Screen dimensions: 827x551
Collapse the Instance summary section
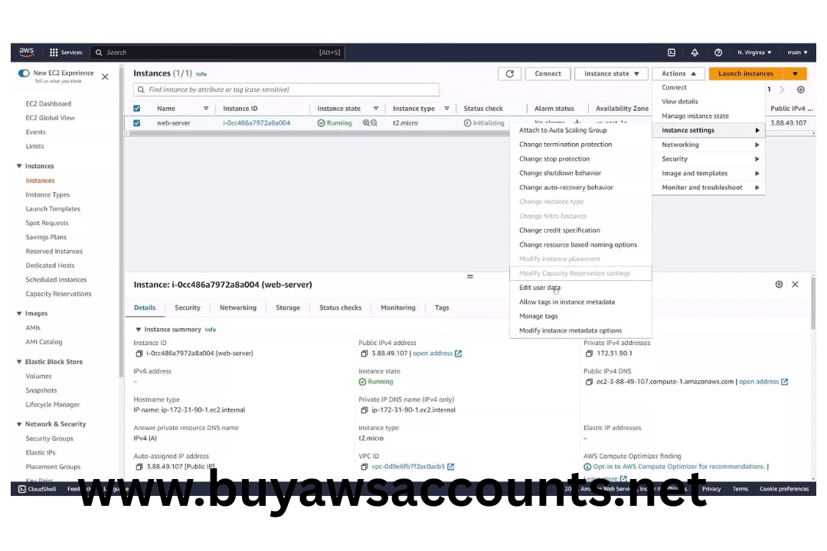point(138,330)
